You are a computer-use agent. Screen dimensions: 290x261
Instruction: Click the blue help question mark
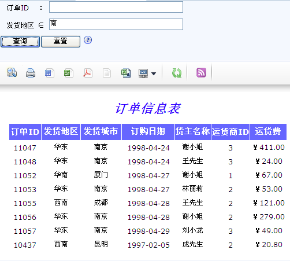(x=88, y=40)
